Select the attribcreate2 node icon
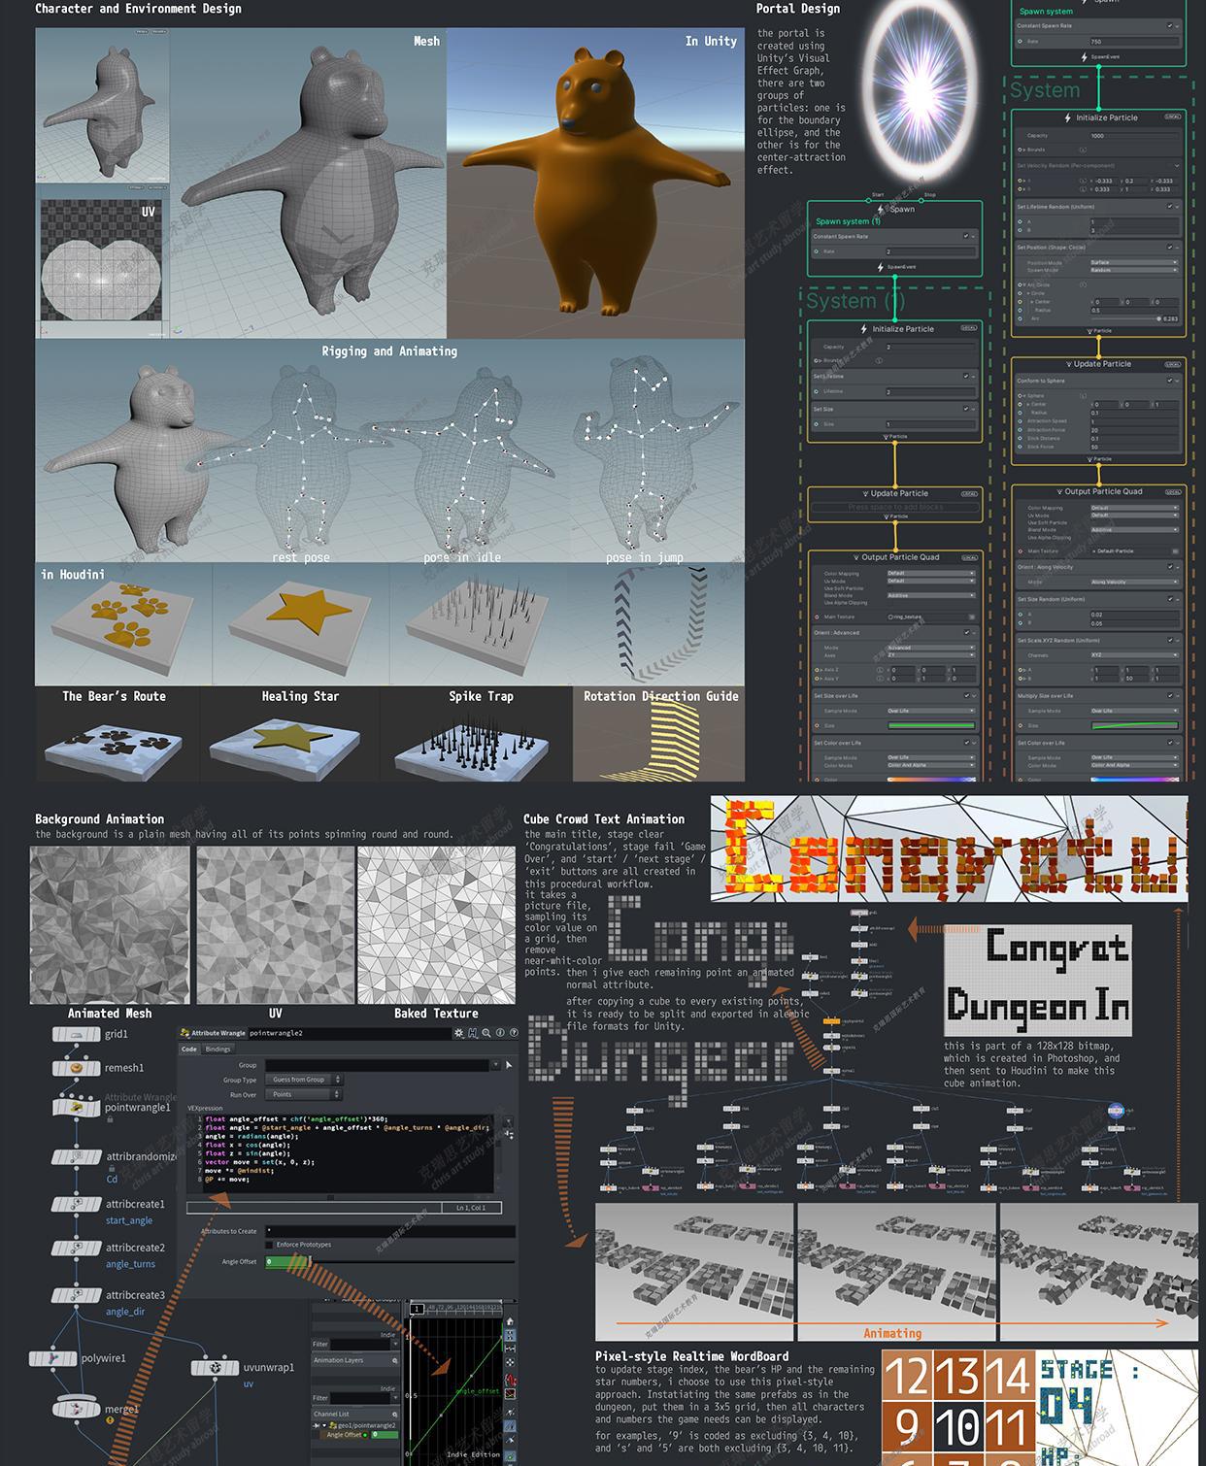This screenshot has height=1466, width=1206. click(x=77, y=1248)
